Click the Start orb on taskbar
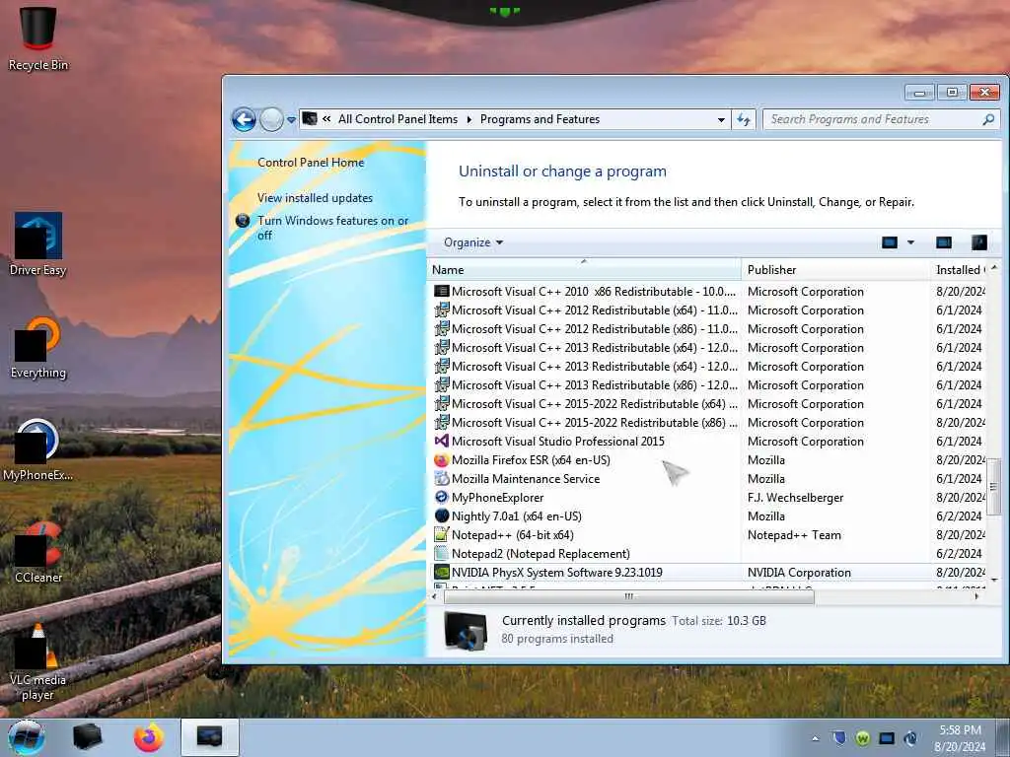1010x757 pixels. tap(27, 737)
